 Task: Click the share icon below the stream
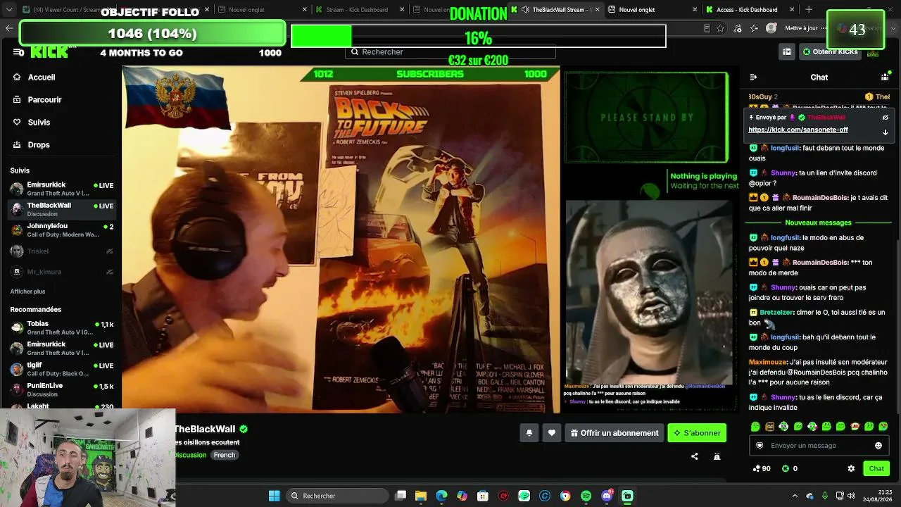[695, 456]
